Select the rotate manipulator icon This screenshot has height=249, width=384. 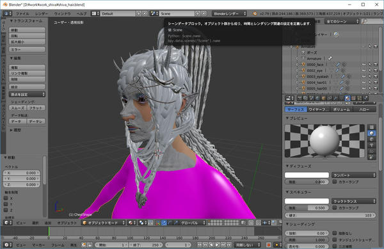tap(170, 223)
